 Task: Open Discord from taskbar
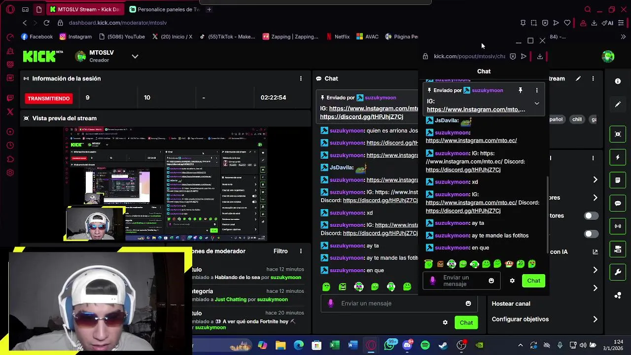click(x=407, y=345)
